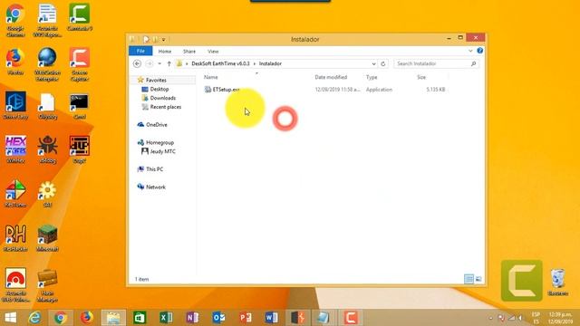580x326 pixels.
Task: Select Favorites in the navigation pane
Action: point(156,80)
